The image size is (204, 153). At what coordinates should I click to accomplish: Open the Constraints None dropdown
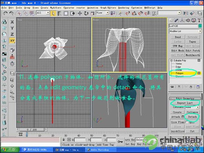[192, 107]
